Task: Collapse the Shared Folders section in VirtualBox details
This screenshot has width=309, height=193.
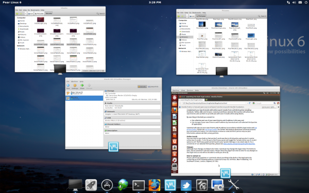Action: click(114, 124)
